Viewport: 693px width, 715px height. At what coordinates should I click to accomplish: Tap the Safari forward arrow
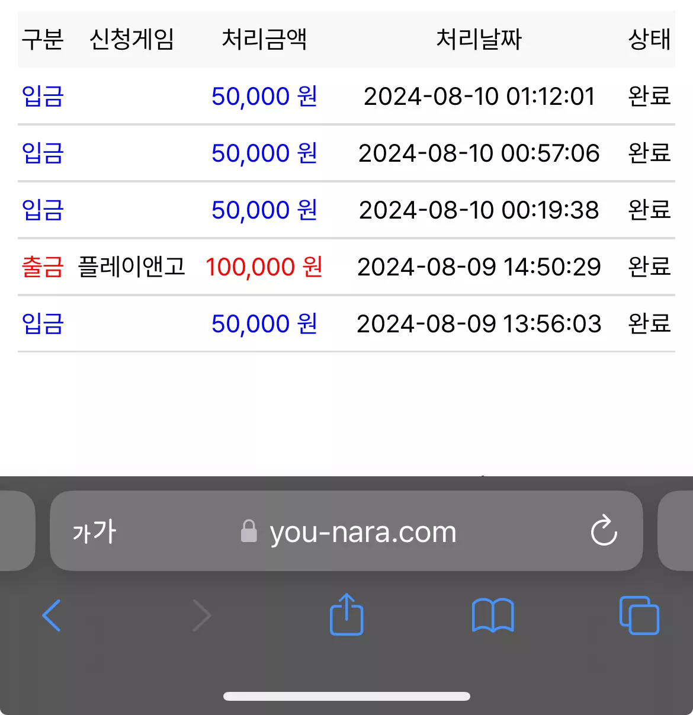[202, 615]
